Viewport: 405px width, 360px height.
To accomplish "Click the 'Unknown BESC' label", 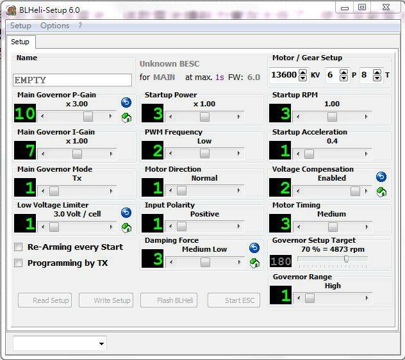I will (169, 64).
